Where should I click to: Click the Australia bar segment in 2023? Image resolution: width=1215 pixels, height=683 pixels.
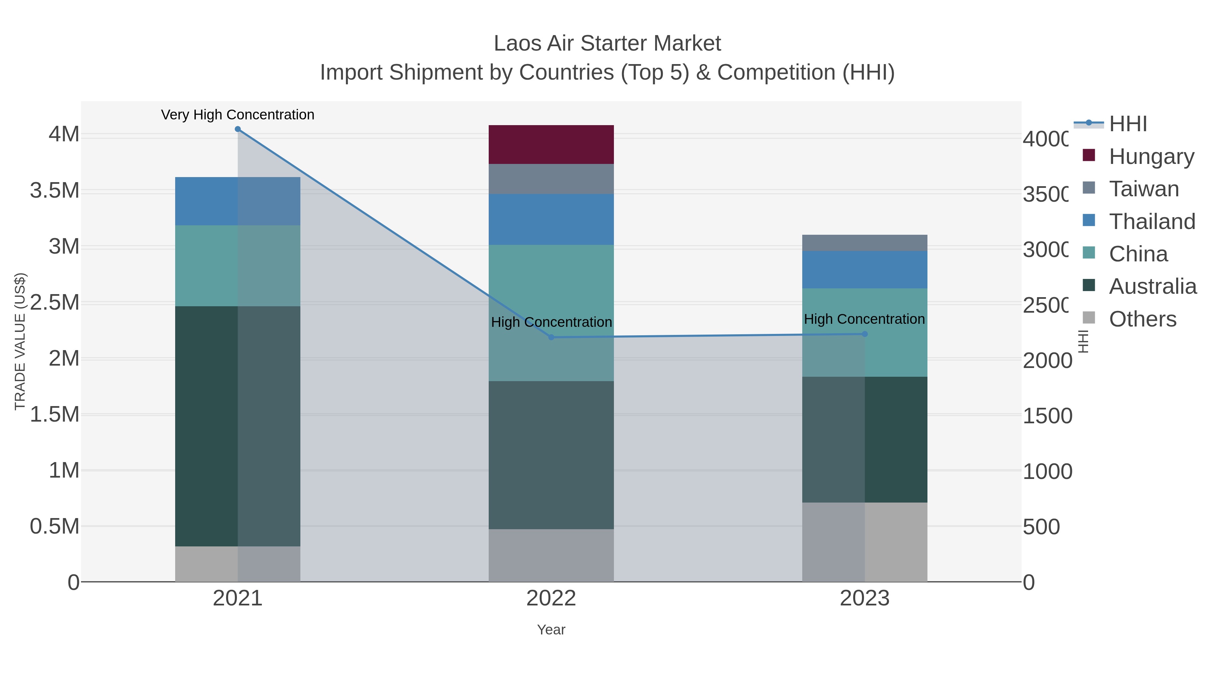(x=865, y=440)
